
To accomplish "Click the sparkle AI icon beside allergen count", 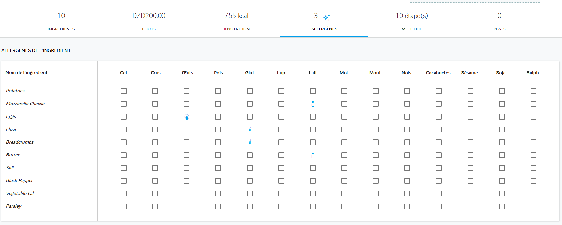I will (327, 17).
